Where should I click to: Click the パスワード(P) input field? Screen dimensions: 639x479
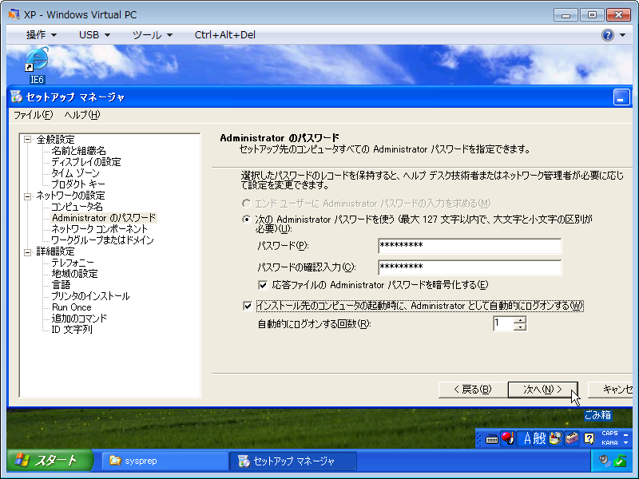pyautogui.click(x=470, y=246)
